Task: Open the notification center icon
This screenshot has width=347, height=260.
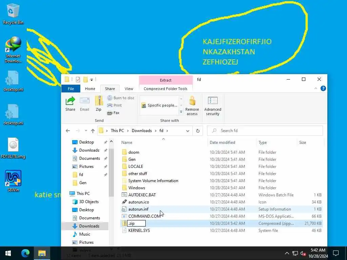Action: click(x=336, y=253)
